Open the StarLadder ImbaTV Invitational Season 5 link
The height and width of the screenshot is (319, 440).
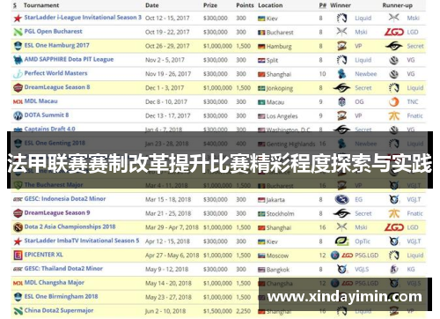click(82, 241)
